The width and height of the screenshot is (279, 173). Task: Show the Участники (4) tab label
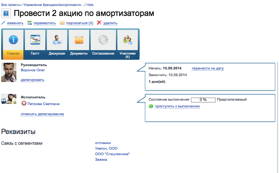click(127, 55)
